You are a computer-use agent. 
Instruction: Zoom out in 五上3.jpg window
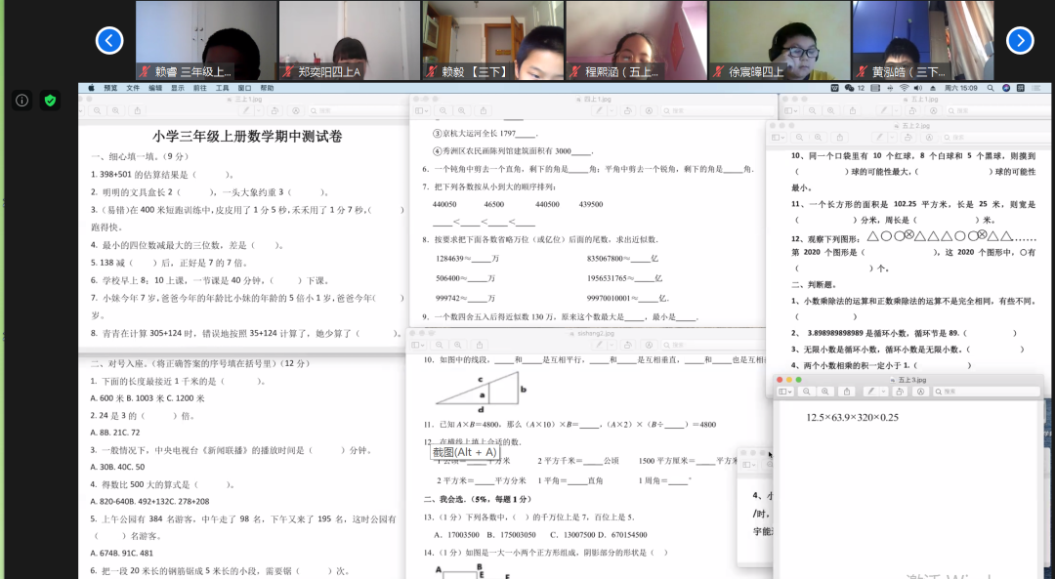coord(806,392)
